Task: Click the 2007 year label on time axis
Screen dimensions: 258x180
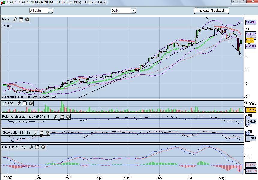Action: coord(8,178)
